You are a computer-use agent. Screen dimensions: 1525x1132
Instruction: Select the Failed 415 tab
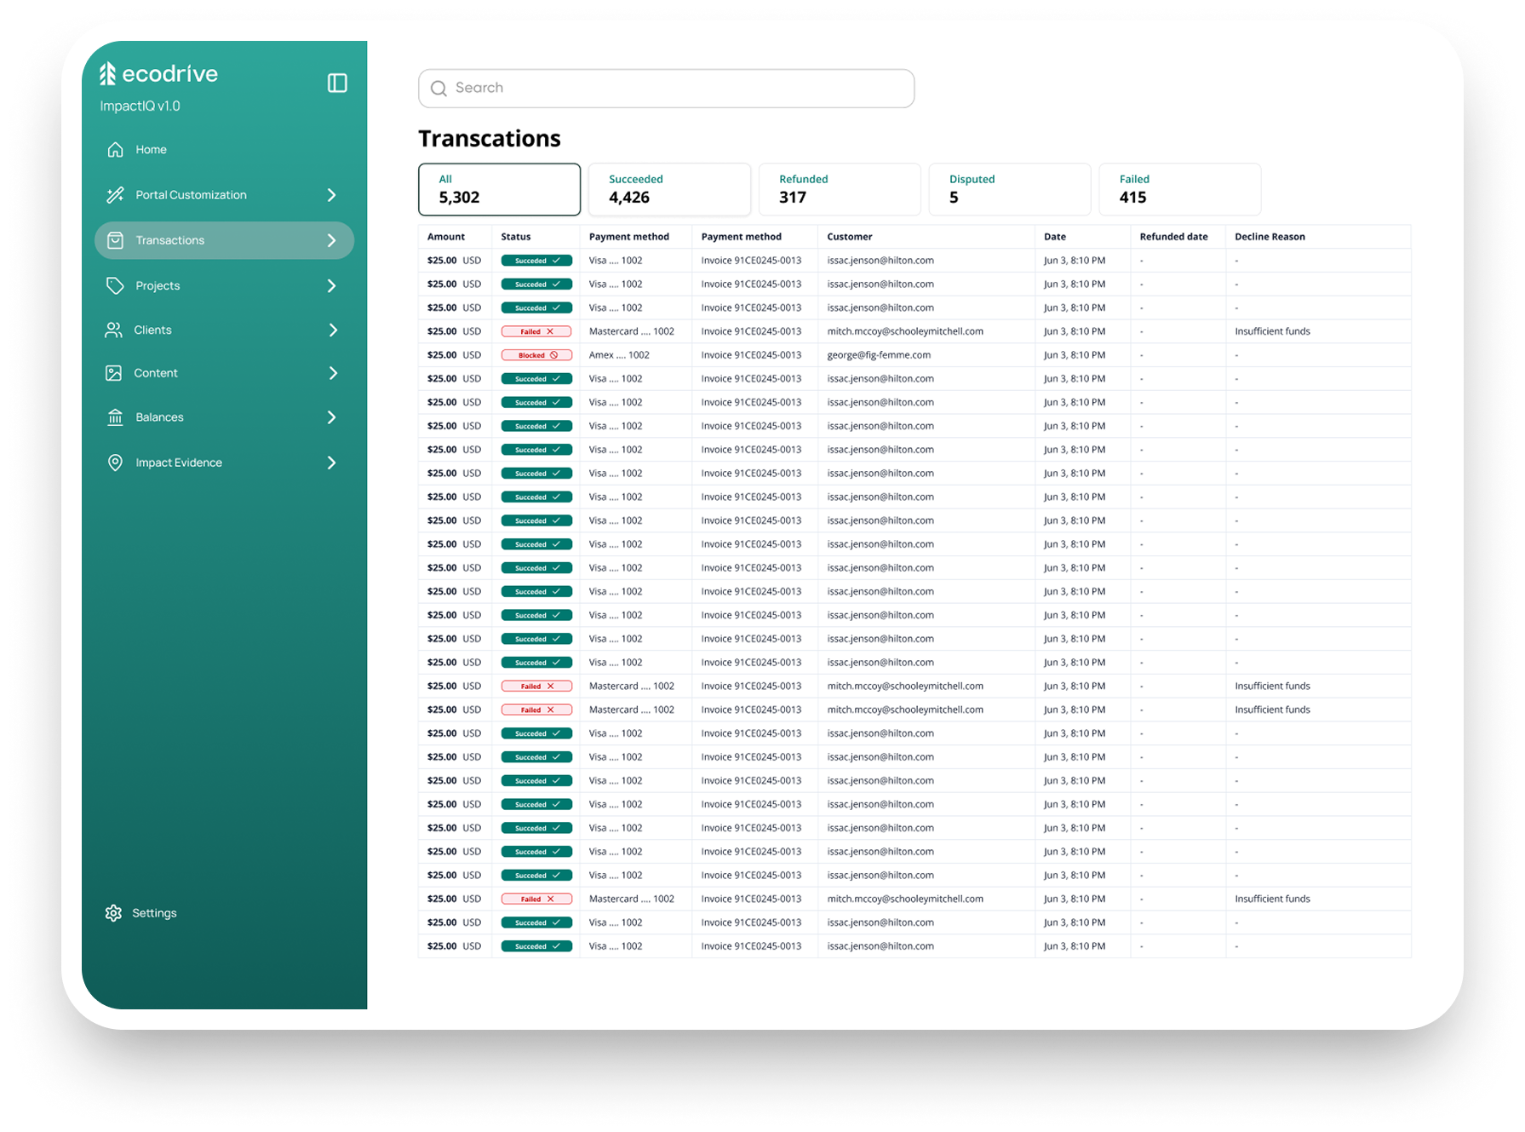[x=1180, y=189]
